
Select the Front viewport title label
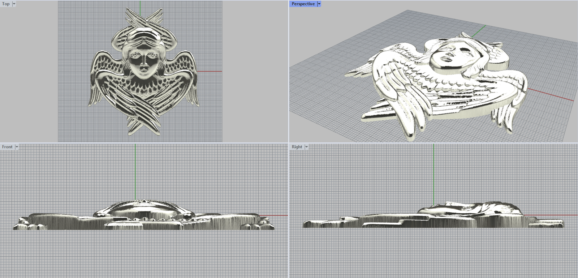7,147
